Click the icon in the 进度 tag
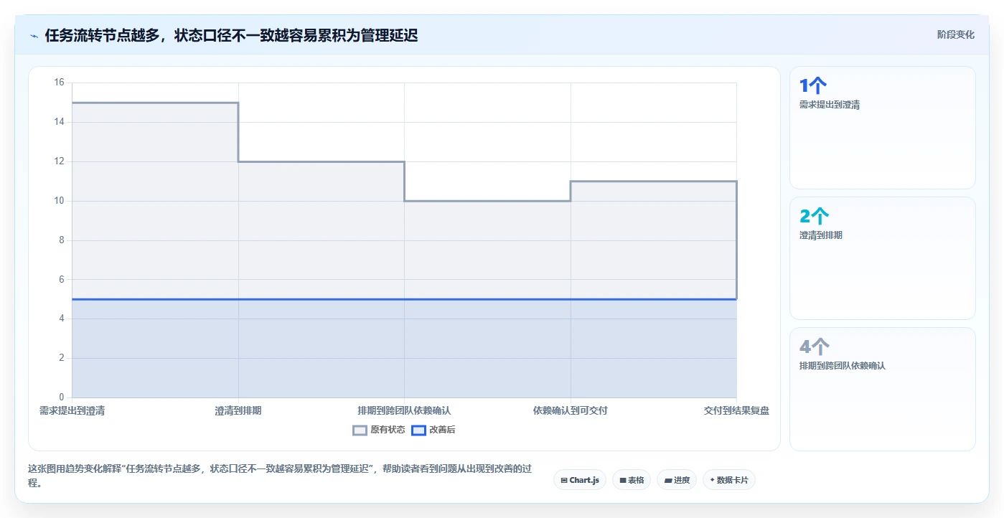Image resolution: width=1004 pixels, height=518 pixels. coord(668,480)
